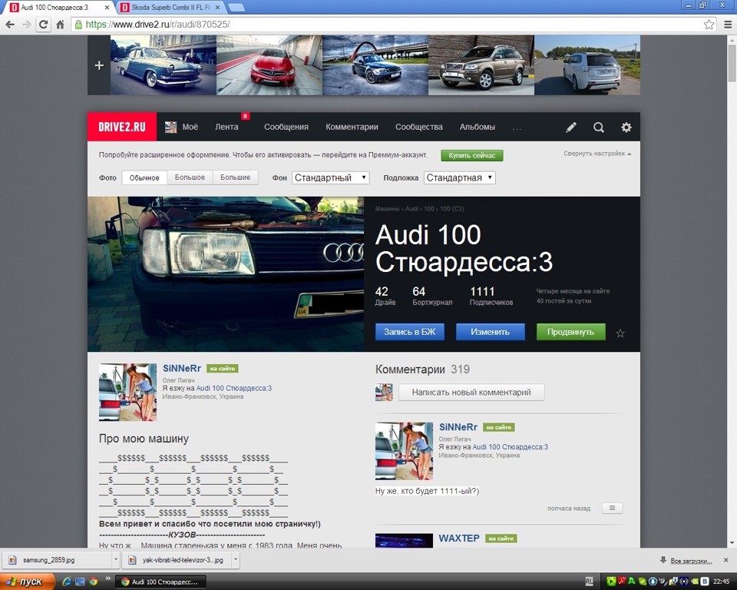Open more navigation items ellipsis
The width and height of the screenshot is (737, 590).
[517, 128]
